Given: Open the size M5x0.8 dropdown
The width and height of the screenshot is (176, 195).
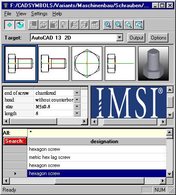Looking at the screenshot, I should coord(77,107).
